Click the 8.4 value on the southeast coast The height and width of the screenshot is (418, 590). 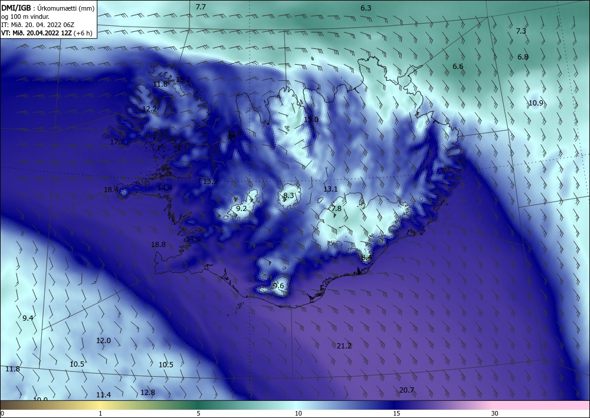[366, 258]
